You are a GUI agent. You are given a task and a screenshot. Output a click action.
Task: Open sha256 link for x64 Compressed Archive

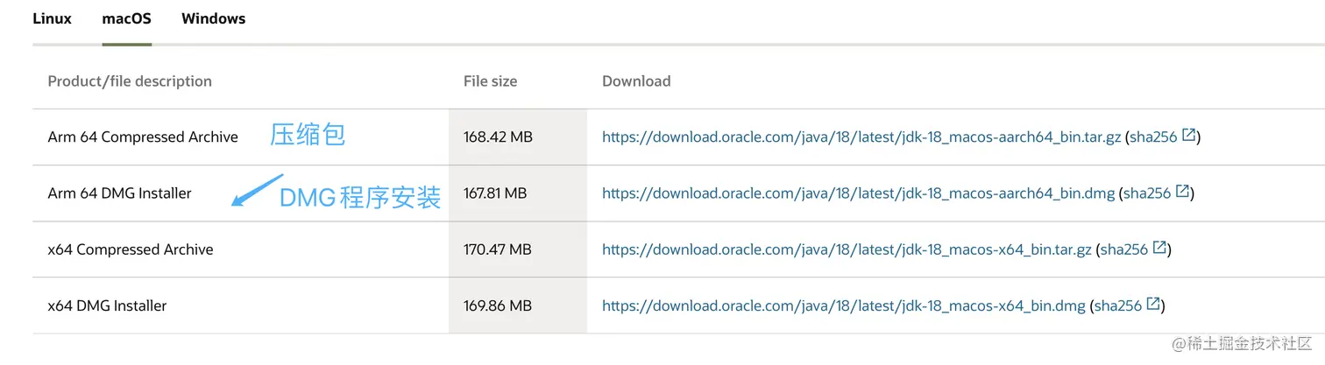pyautogui.click(x=1123, y=249)
